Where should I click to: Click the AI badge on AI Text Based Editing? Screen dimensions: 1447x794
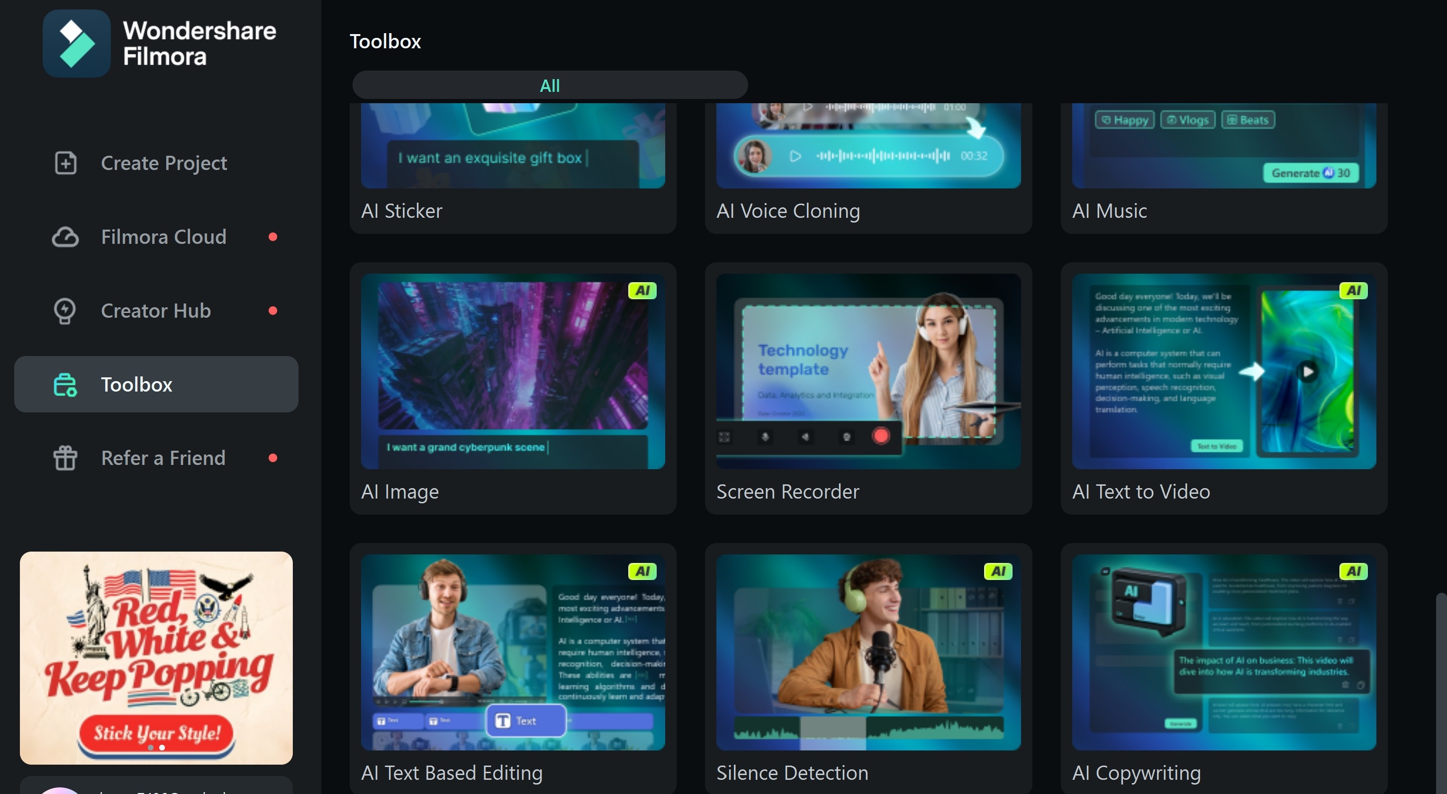point(642,571)
